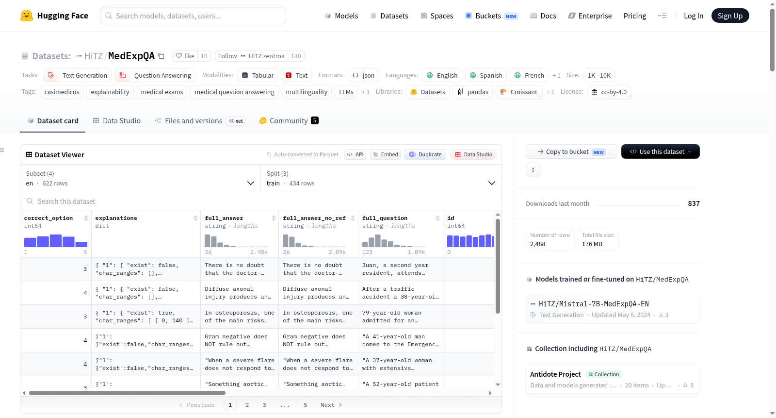
Task: Sort by correct_option column
Action: click(86, 218)
